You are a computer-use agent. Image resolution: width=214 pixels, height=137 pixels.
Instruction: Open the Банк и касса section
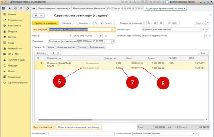[14, 26]
